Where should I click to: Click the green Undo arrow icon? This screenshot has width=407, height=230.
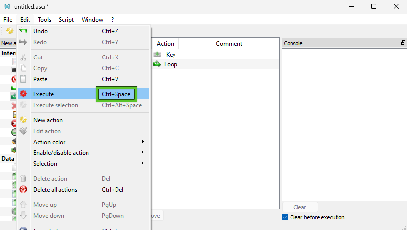tap(23, 31)
